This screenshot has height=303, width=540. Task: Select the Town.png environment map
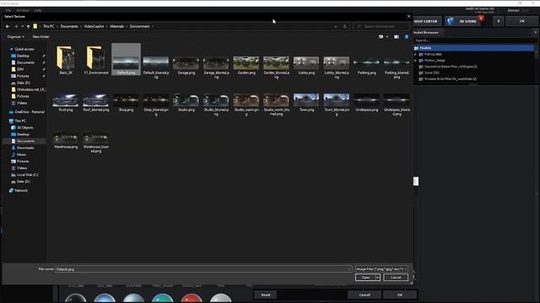point(306,103)
